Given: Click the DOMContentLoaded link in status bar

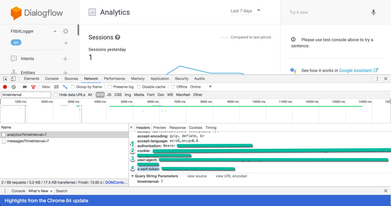Looking at the screenshot, I should click(116, 183).
